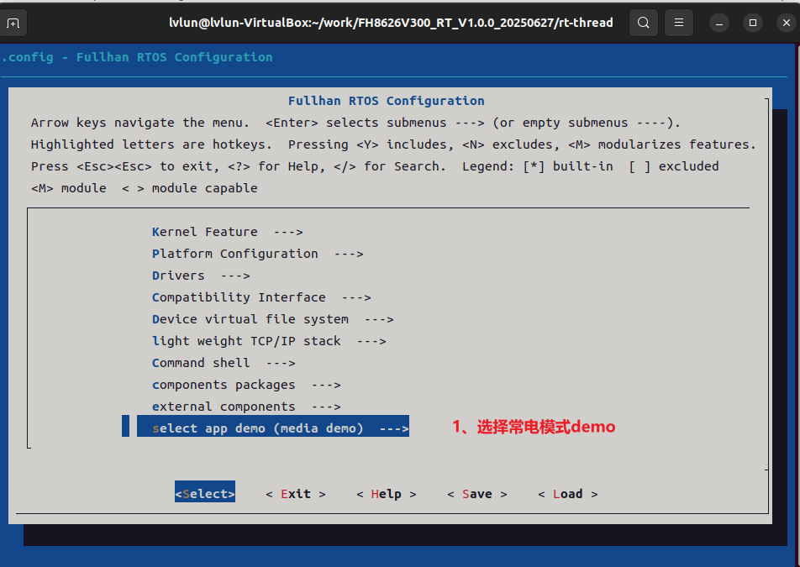Click the < Save > button
The height and width of the screenshot is (567, 800).
[x=477, y=494]
